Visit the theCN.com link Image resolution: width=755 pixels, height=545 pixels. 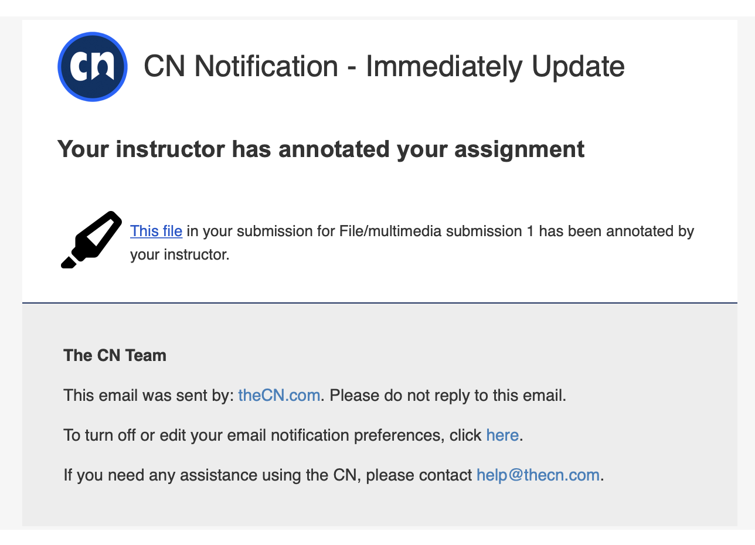tap(279, 395)
